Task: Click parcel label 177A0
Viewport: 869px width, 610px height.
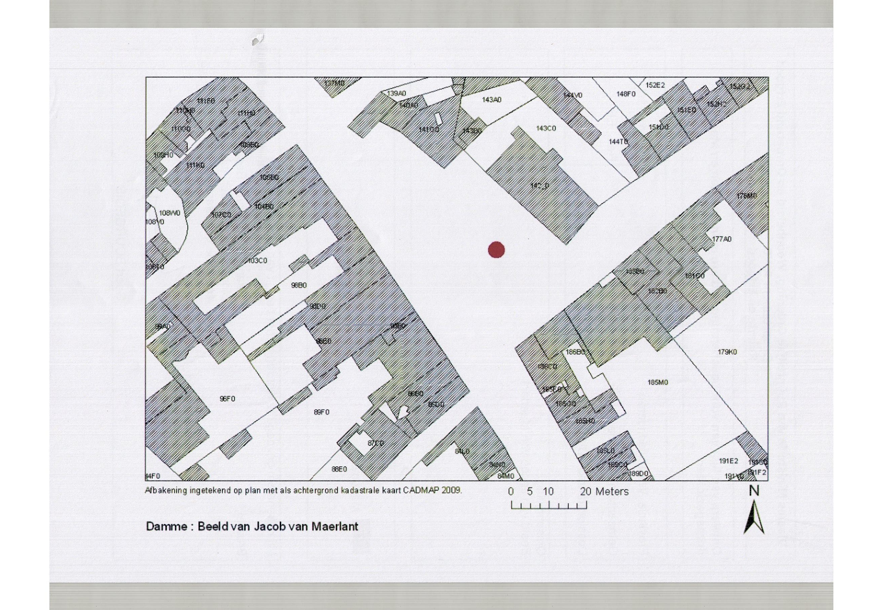Action: coord(722,239)
